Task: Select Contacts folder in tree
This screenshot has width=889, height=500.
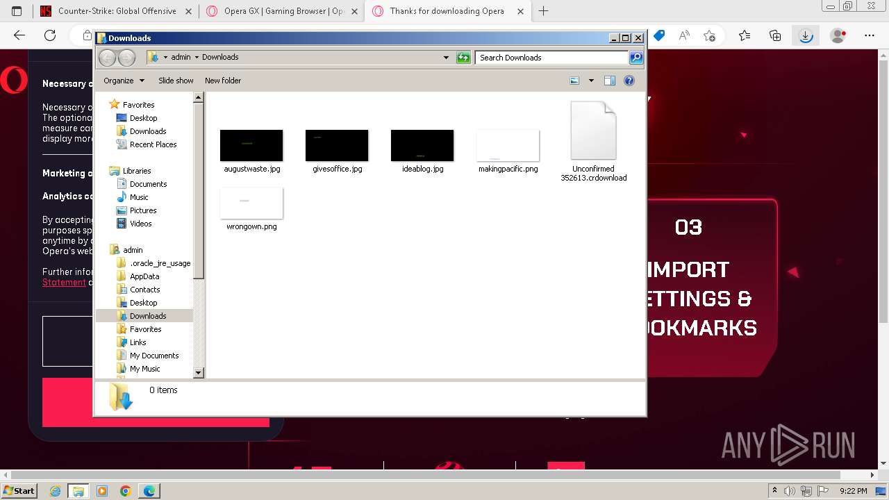Action: click(x=144, y=290)
